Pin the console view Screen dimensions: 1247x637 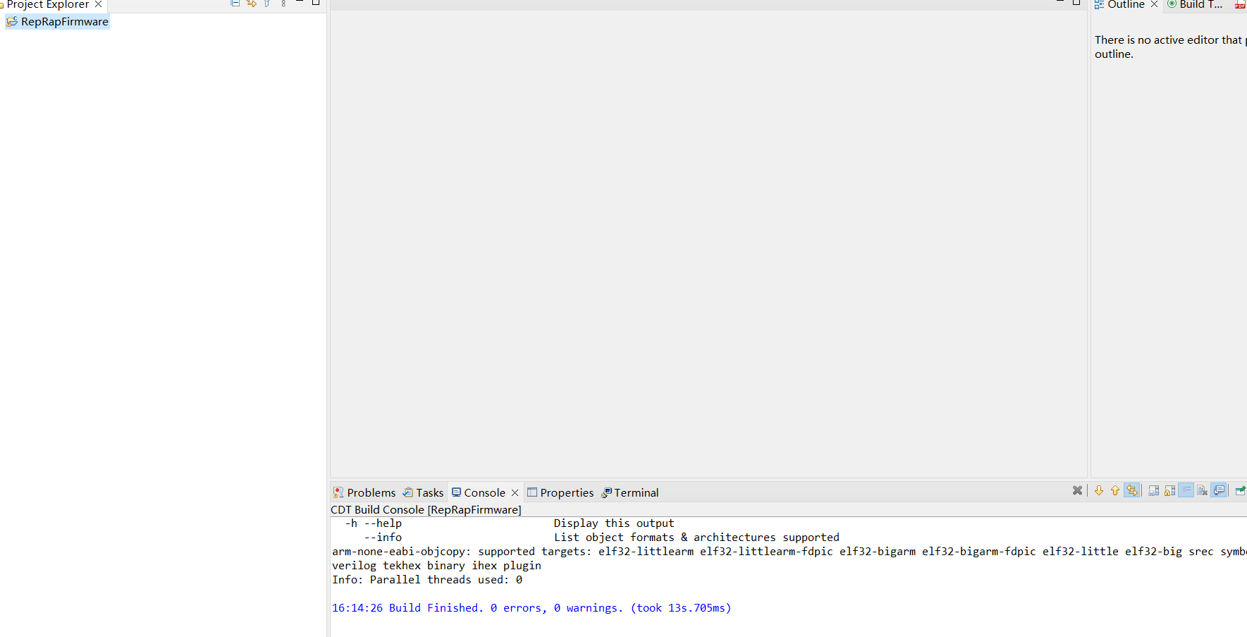[1241, 490]
